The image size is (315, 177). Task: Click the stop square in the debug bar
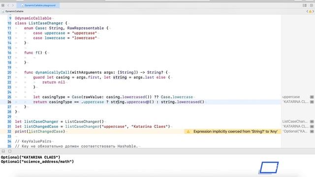[x=10, y=151]
